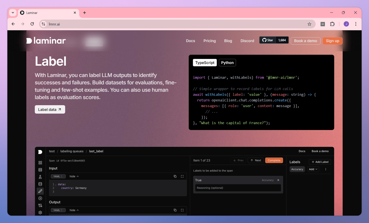Open the datasets database icon in sidebar

click(40, 184)
